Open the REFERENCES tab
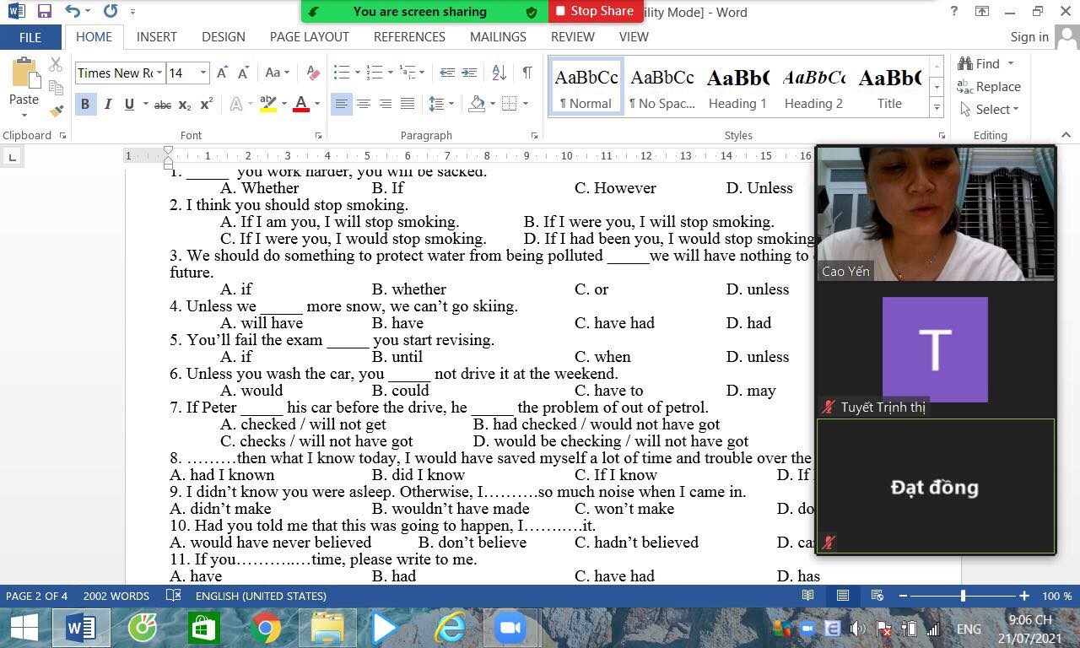 (x=409, y=37)
